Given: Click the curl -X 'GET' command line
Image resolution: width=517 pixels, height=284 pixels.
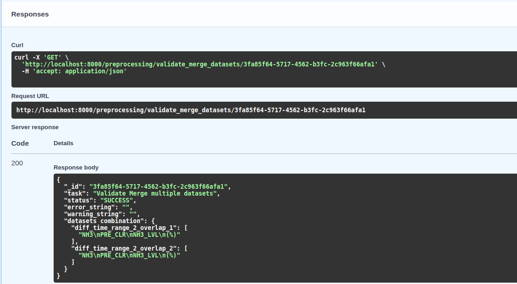Looking at the screenshot, I should 40,57.
